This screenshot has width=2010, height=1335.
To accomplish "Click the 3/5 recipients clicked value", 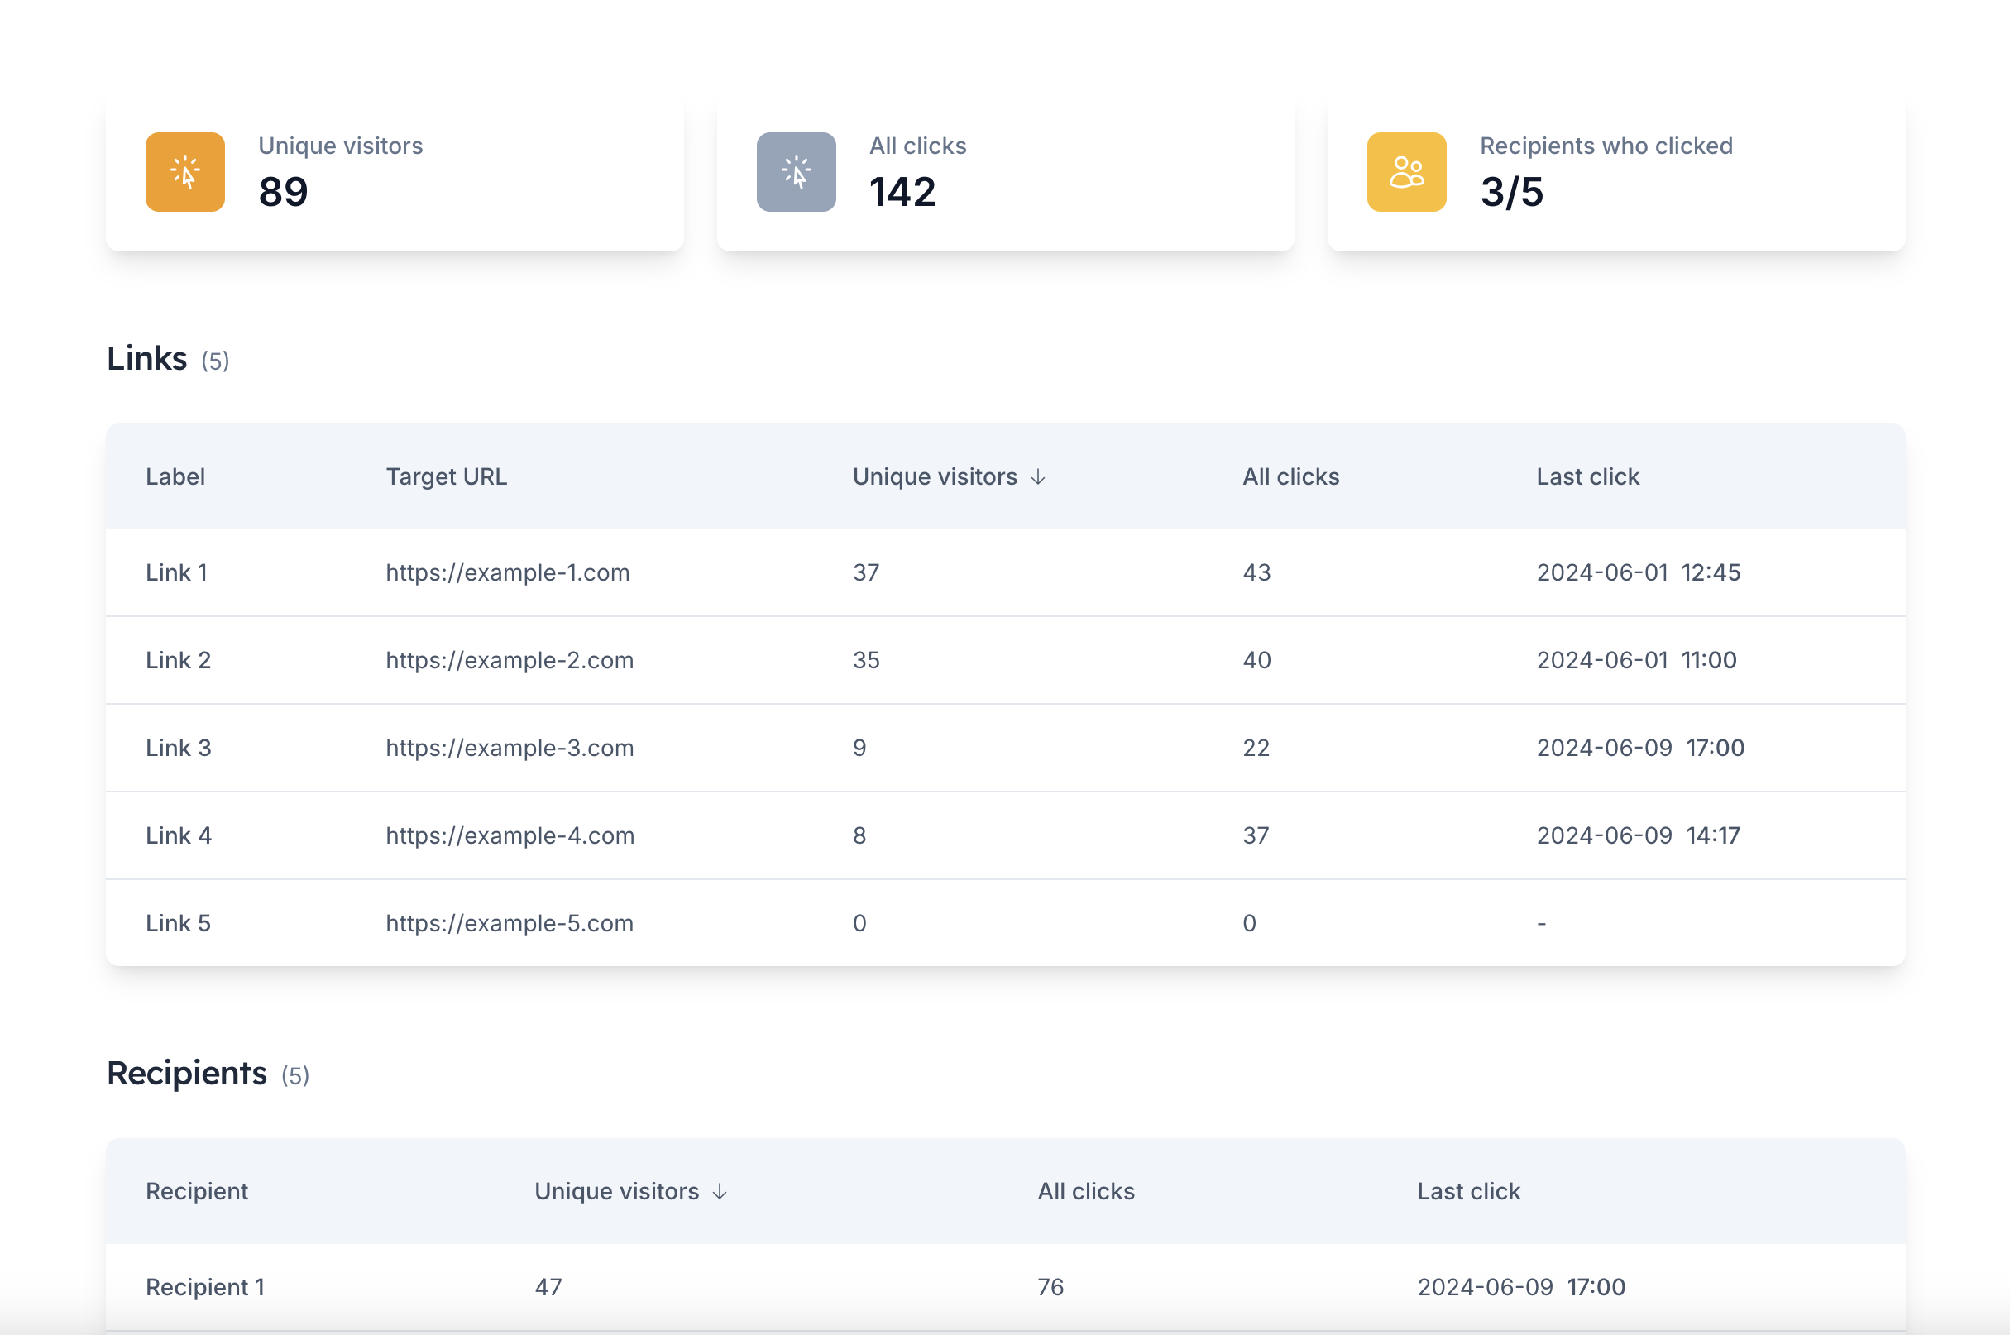I will [1511, 193].
